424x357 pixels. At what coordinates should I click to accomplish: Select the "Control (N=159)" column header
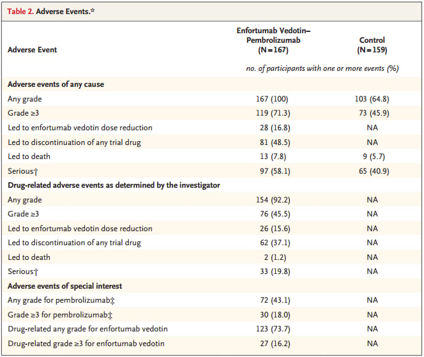(372, 44)
